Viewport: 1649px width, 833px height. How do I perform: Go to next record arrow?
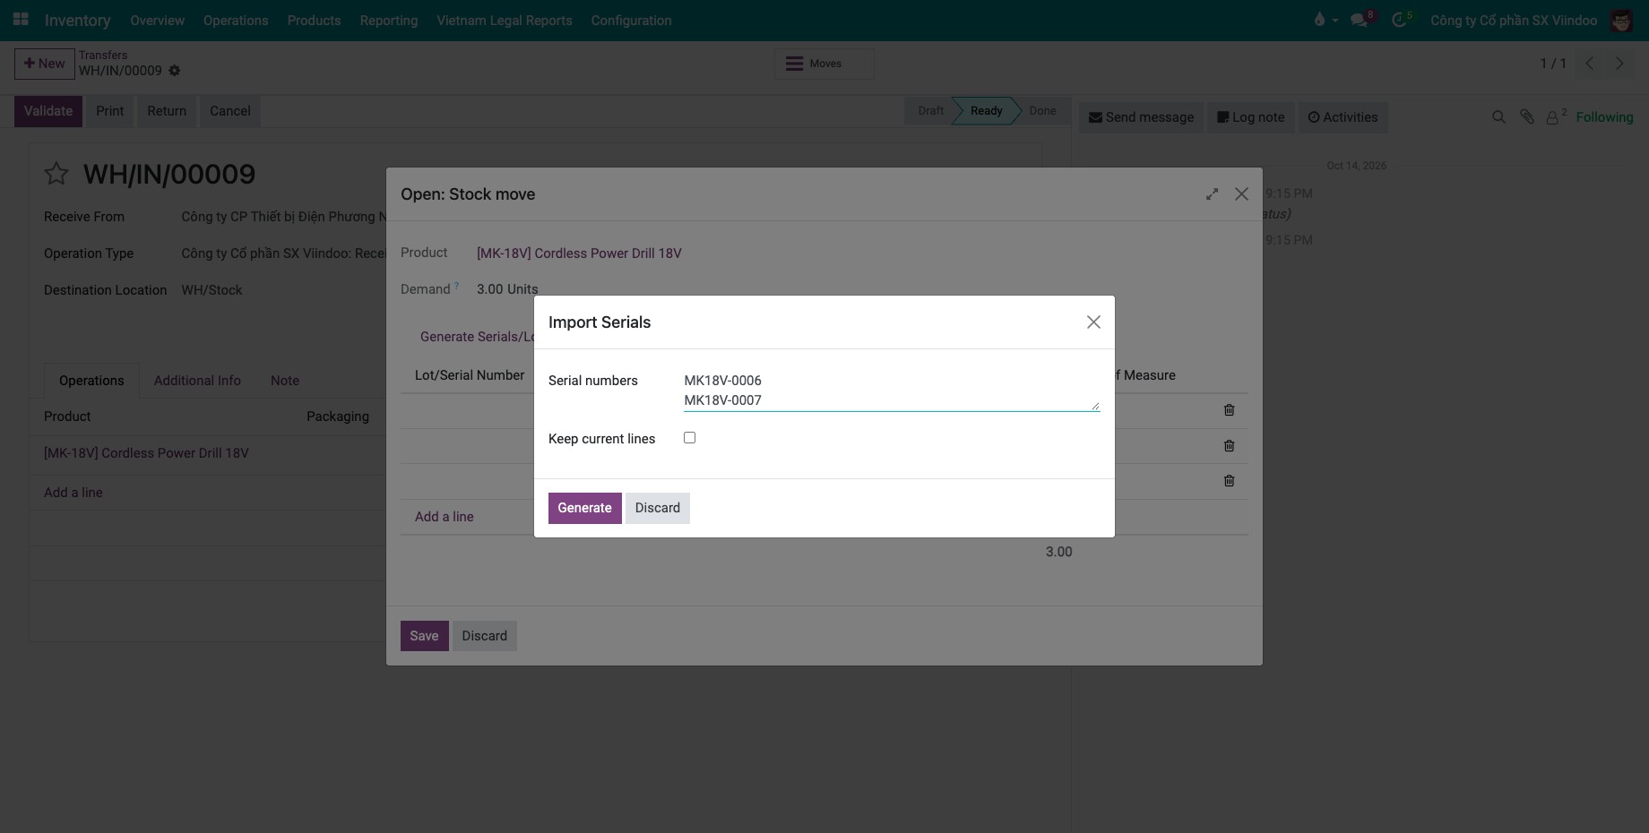(x=1619, y=64)
